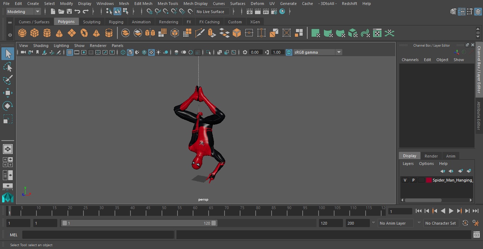The image size is (483, 249).
Task: Create a polygon cube from shelf
Action: point(34,33)
